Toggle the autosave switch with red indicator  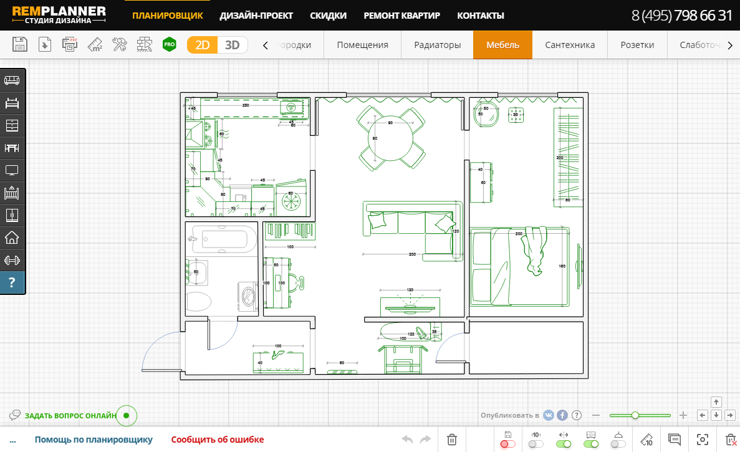pyautogui.click(x=508, y=443)
